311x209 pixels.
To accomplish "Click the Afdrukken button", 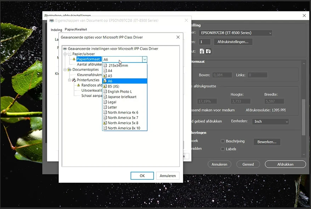I will pos(285,164).
